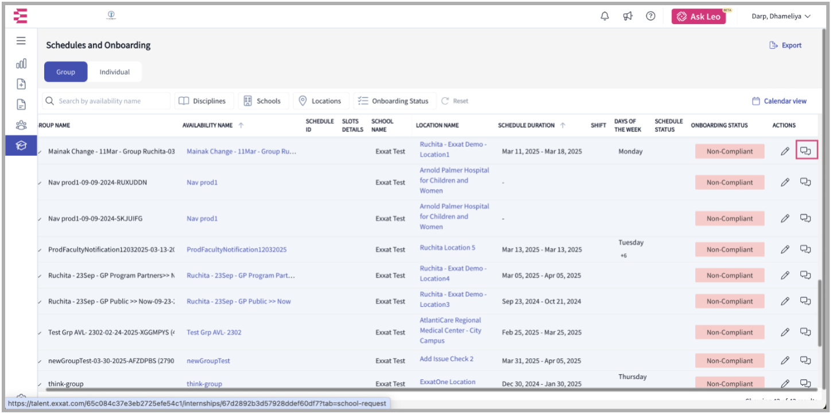This screenshot has width=833, height=415.
Task: Click the people group sidebar icon
Action: tap(21, 125)
